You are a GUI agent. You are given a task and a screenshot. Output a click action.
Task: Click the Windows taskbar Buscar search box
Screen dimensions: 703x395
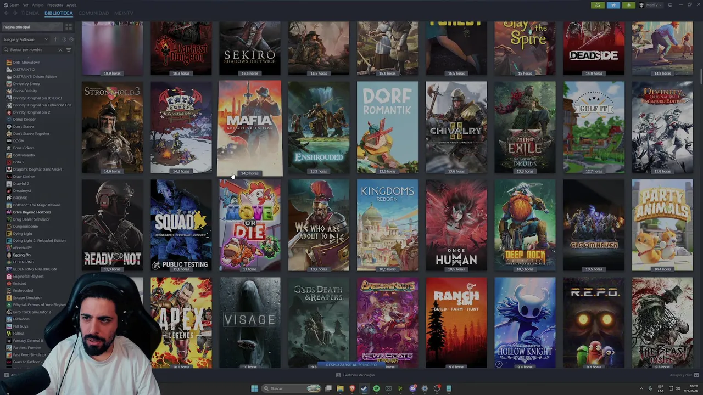pyautogui.click(x=291, y=388)
